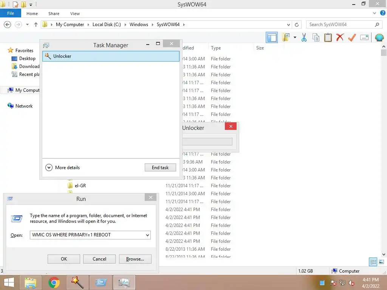Click the Cut scissors icon
The image size is (387, 290).
[x=304, y=38]
